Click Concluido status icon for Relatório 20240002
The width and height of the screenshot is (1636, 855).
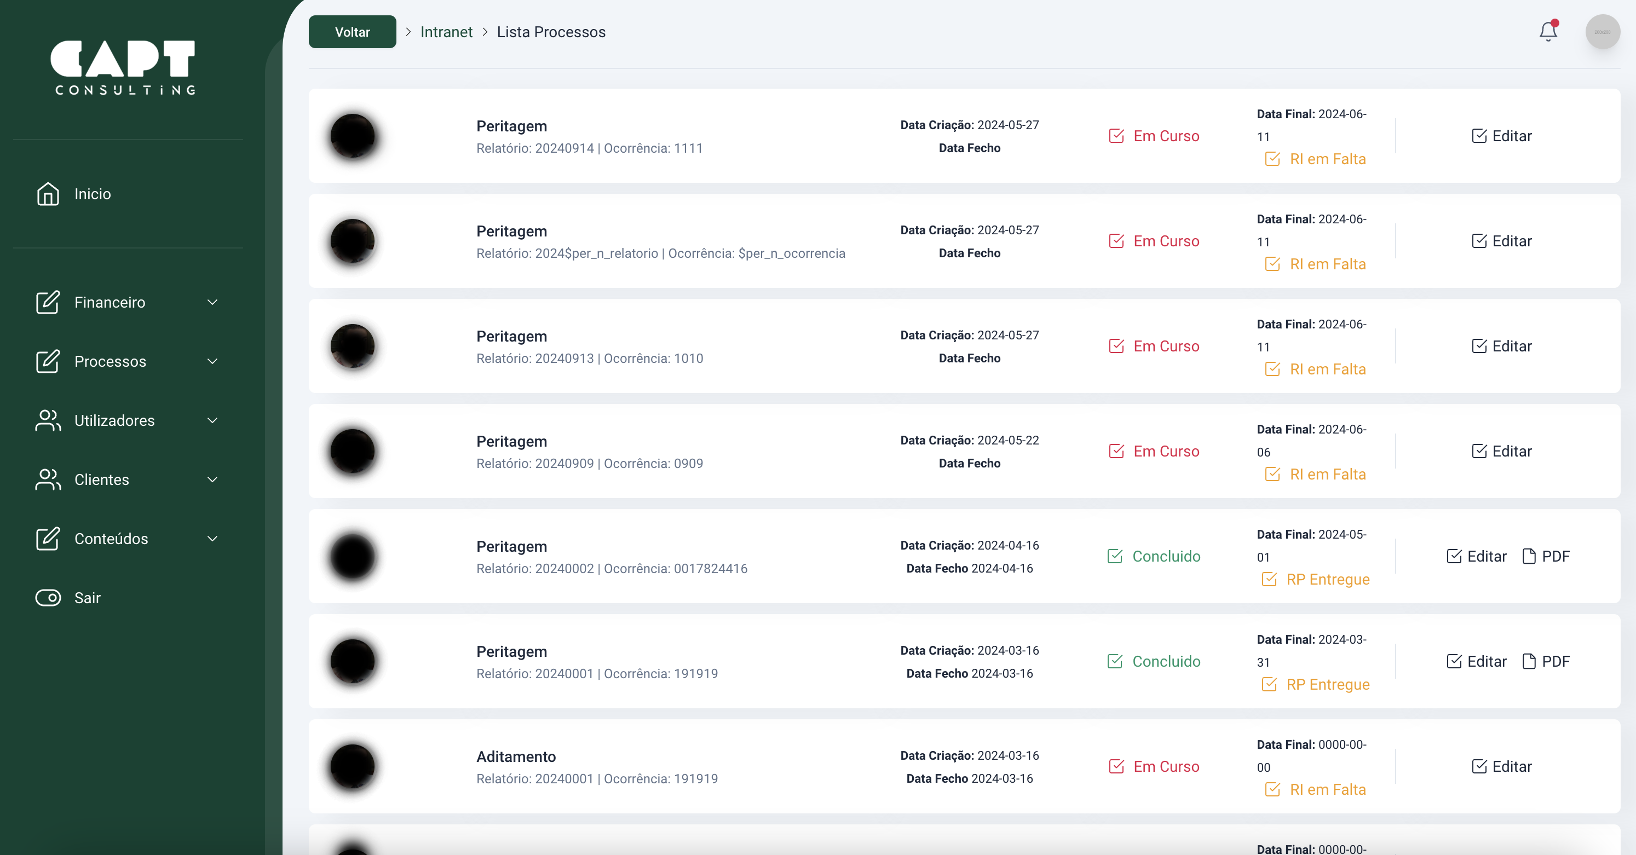(1115, 557)
